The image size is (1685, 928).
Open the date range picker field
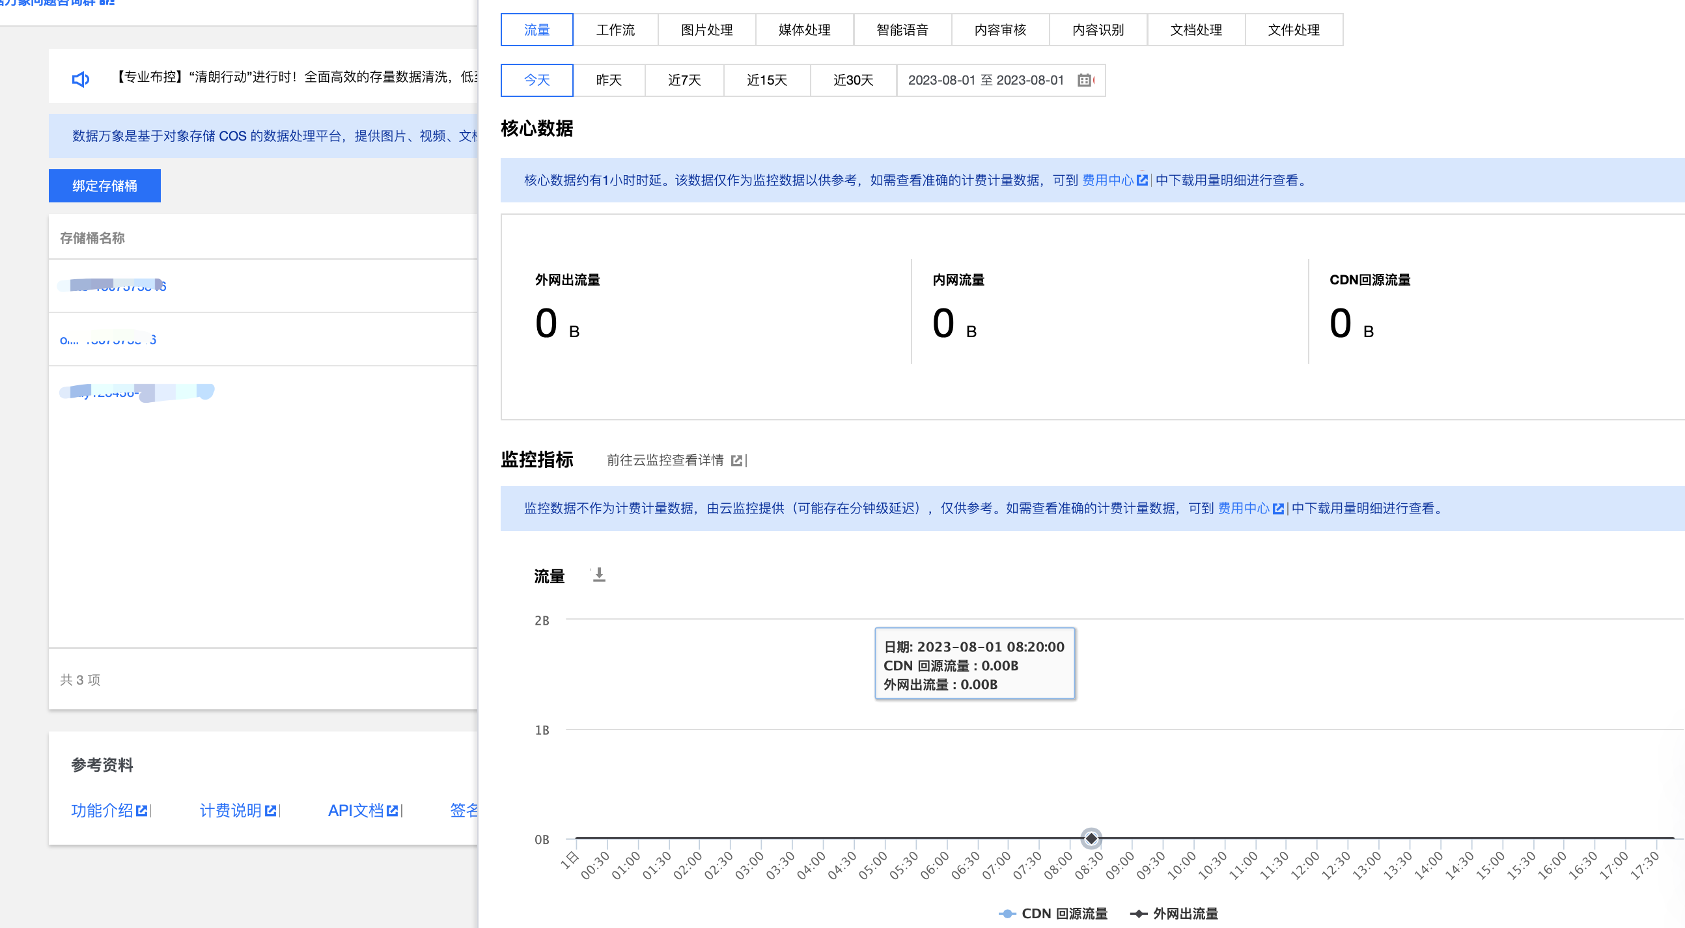985,80
